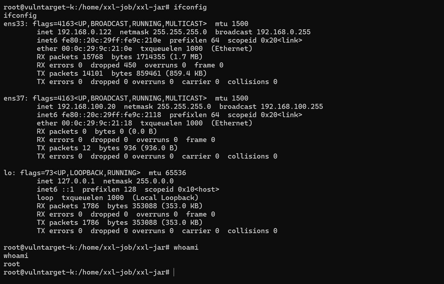Click the ens37 MAC address 00:0c:29:9c:21:18

[x=97, y=123]
